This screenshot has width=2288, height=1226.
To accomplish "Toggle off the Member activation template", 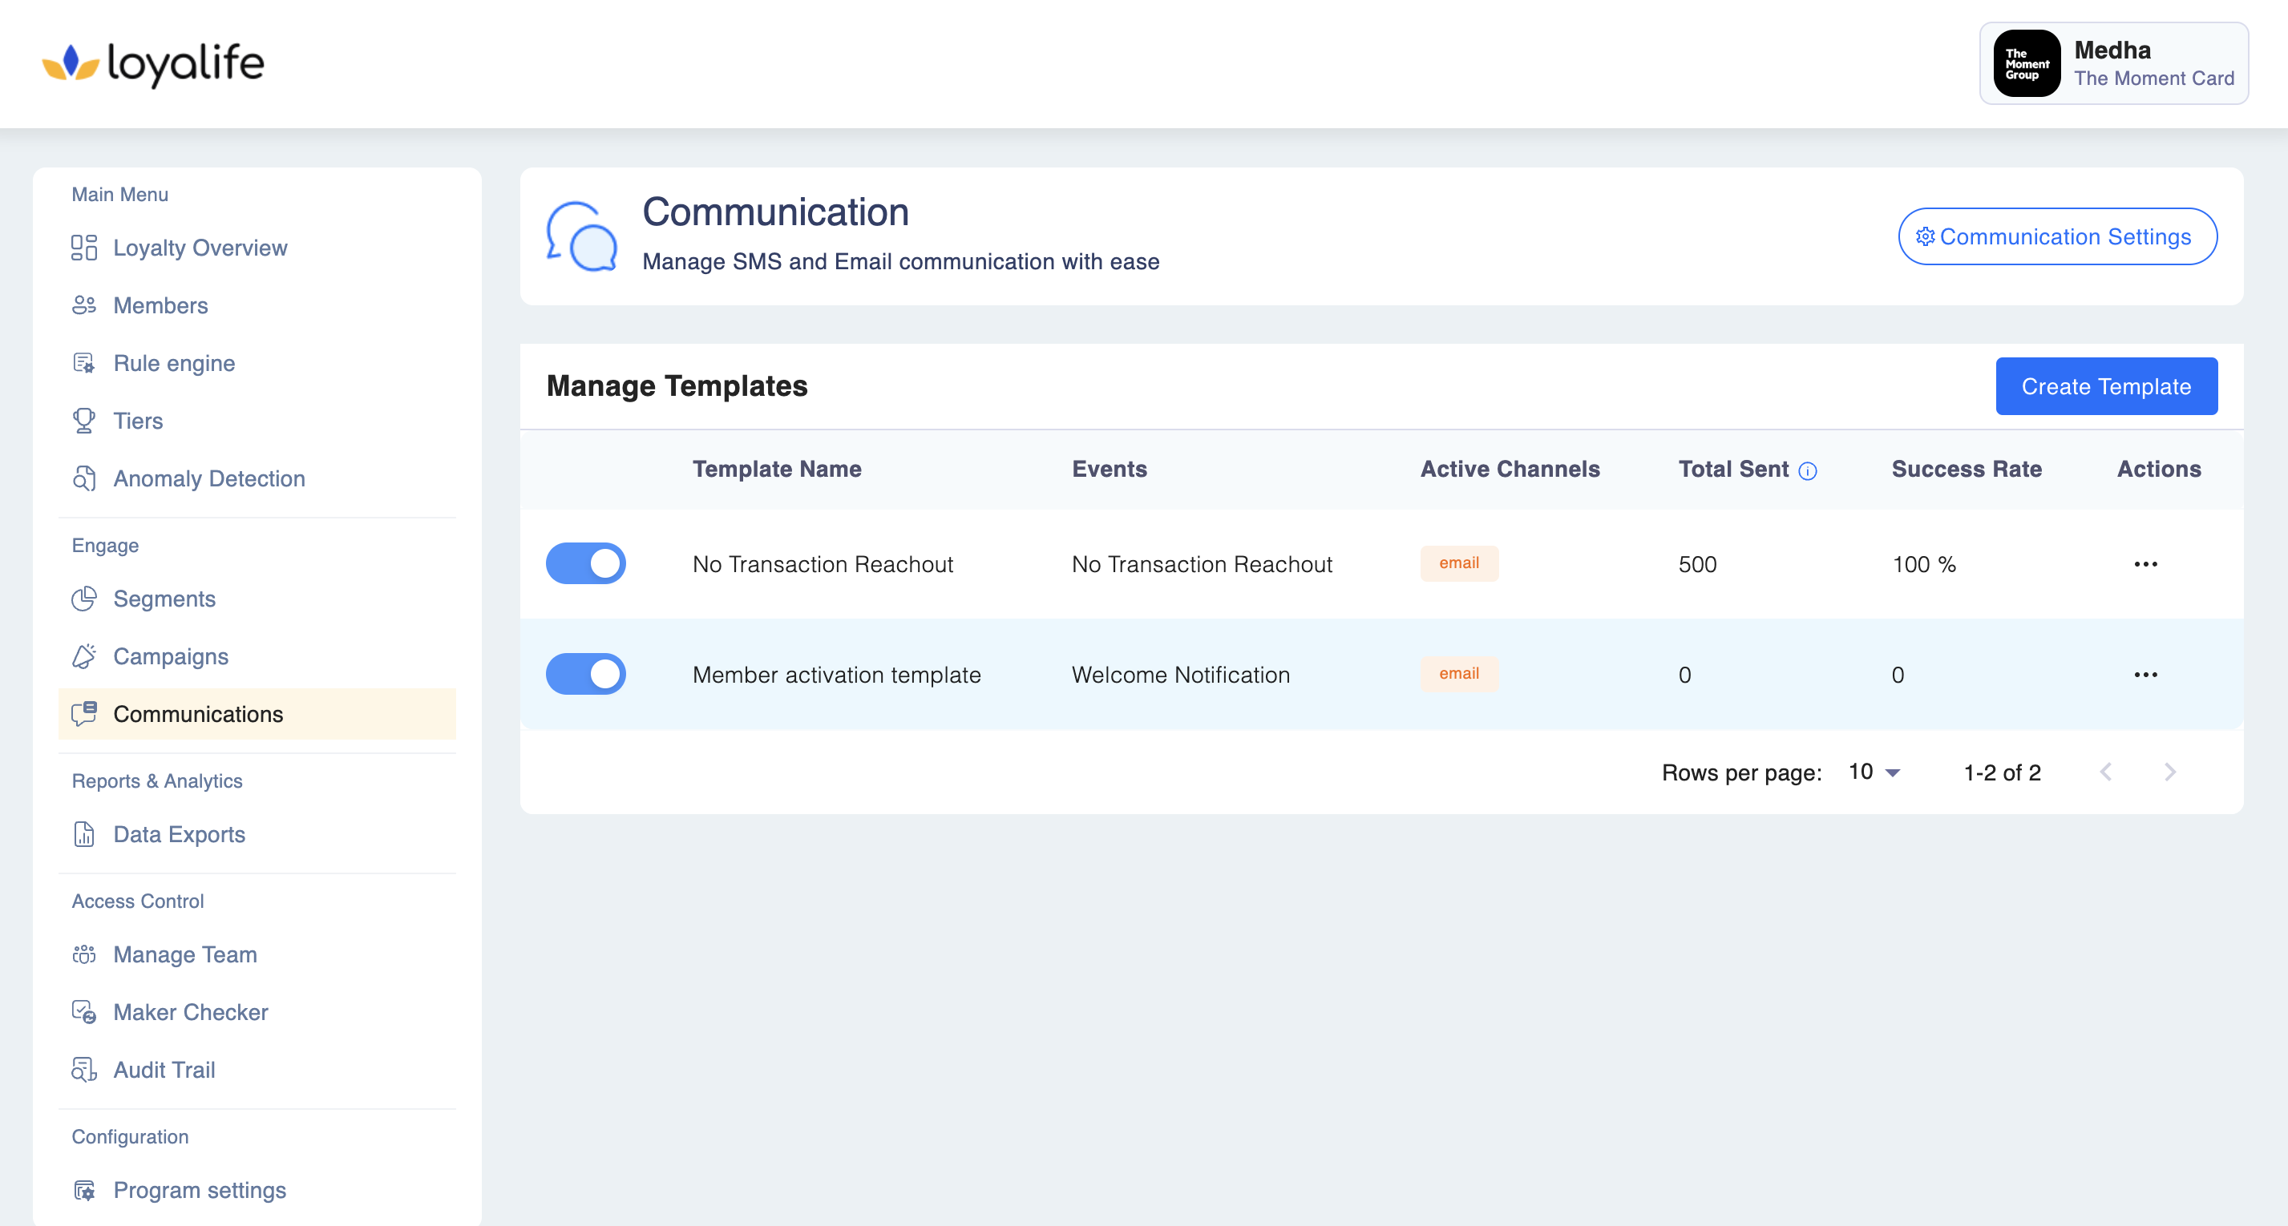I will 585,675.
